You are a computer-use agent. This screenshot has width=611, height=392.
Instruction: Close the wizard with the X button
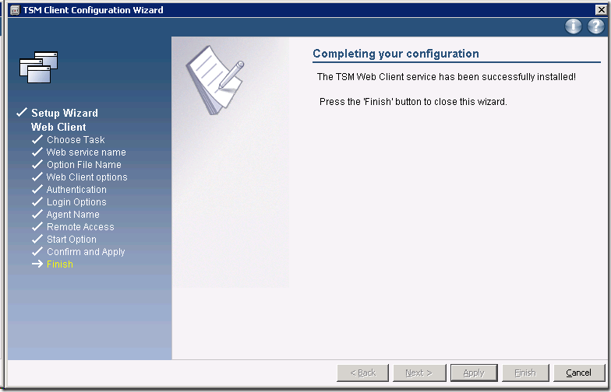point(600,10)
